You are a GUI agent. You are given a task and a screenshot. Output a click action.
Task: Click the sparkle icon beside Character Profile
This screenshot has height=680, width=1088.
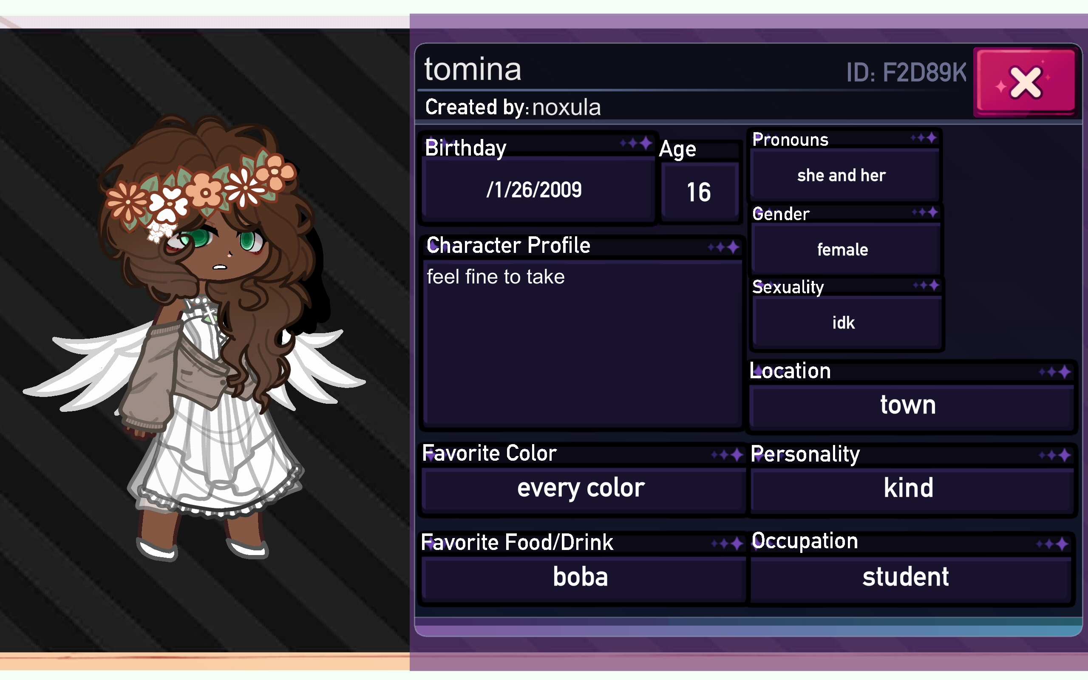click(723, 247)
